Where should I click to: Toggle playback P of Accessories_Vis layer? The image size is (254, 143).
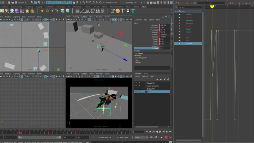tap(139, 86)
